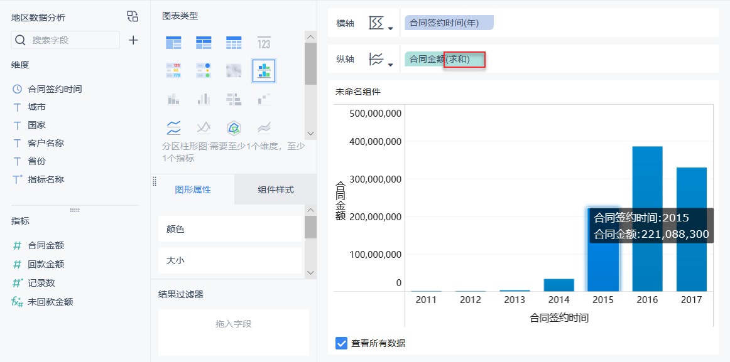Select the gray contrast column chart type
730x362 pixels.
(204, 98)
